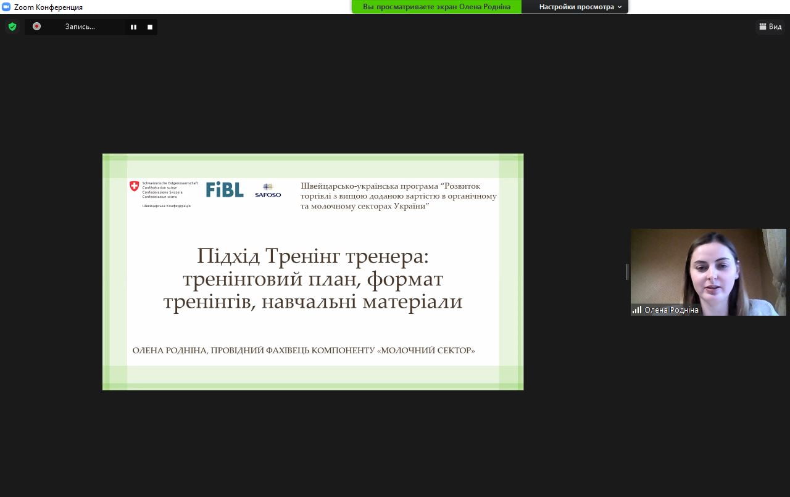Click the presenter caption at slide bottom
790x497 pixels.
click(304, 350)
